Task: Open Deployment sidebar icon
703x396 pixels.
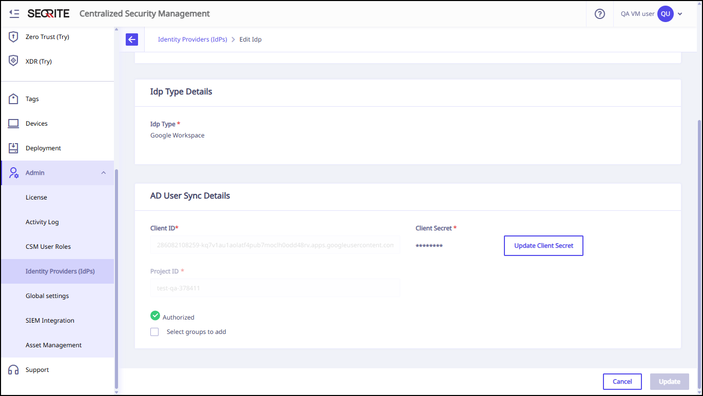Action: [14, 148]
